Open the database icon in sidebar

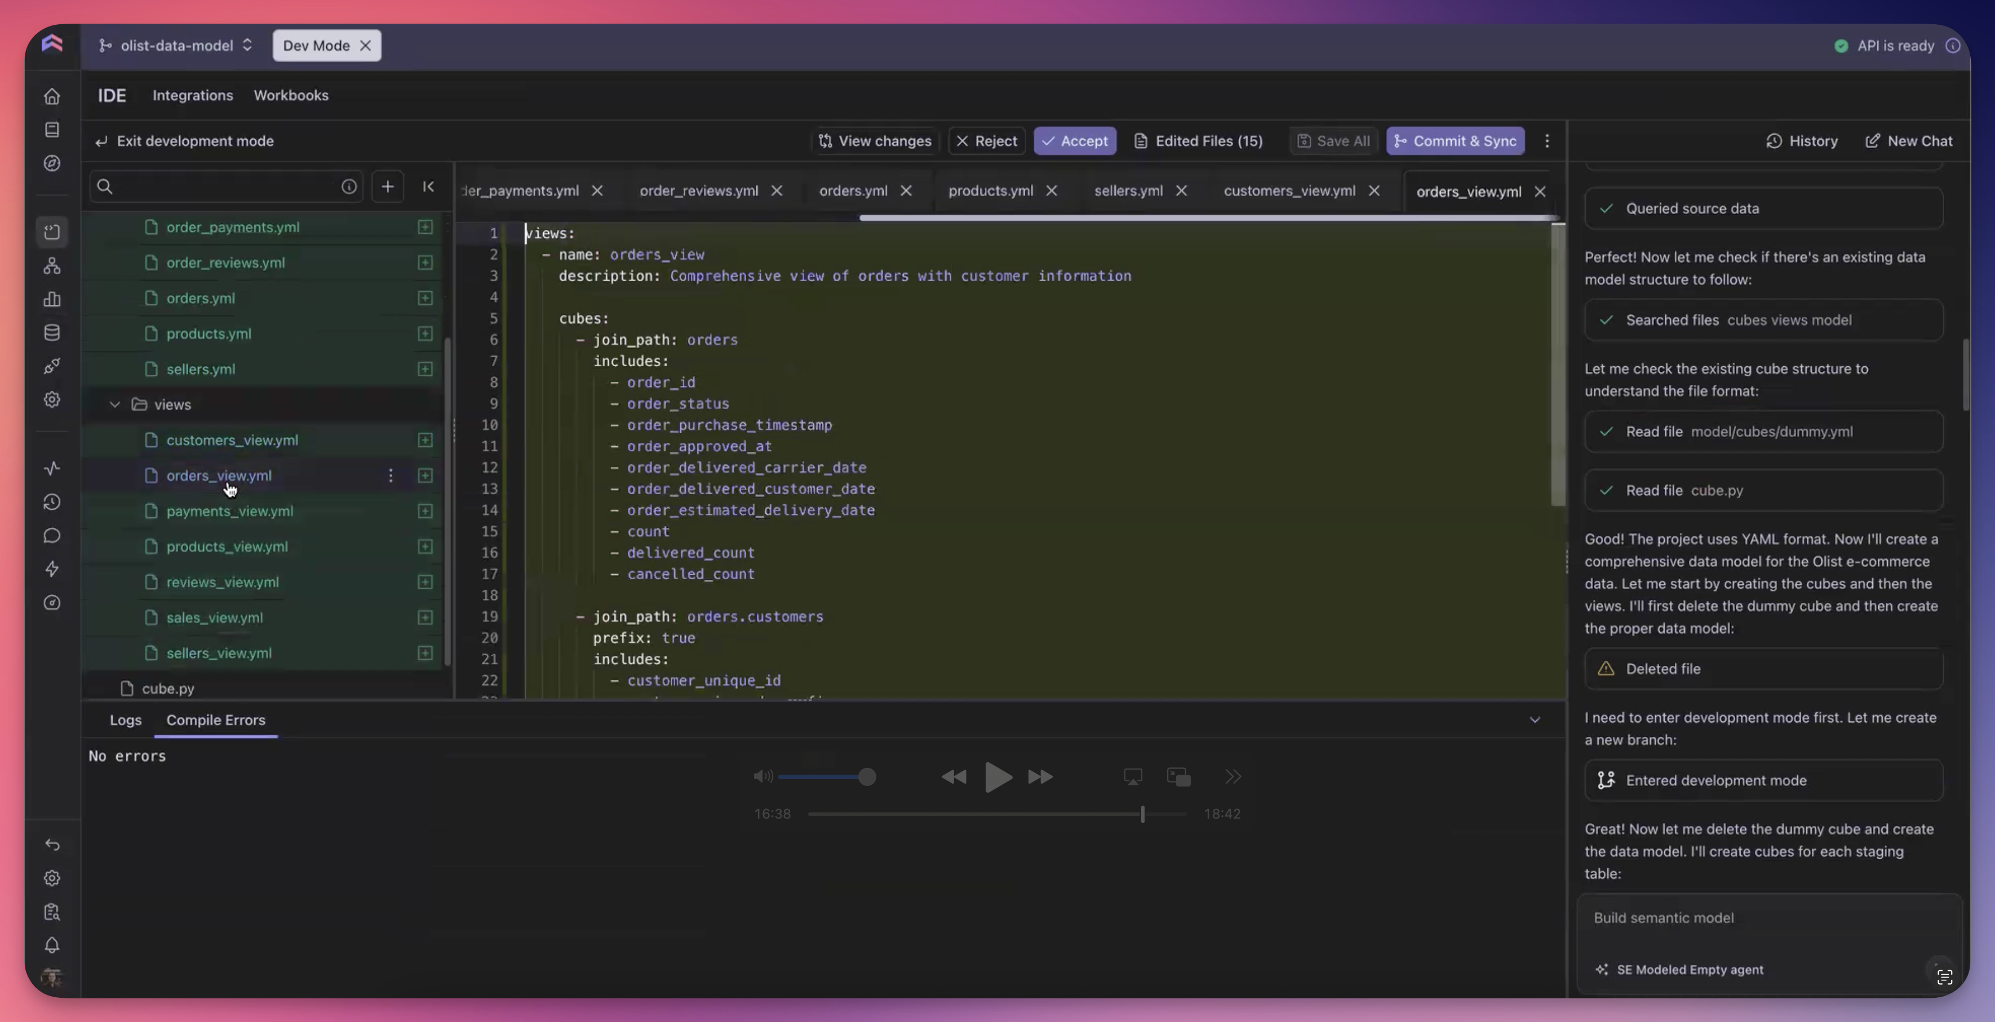pos(52,333)
